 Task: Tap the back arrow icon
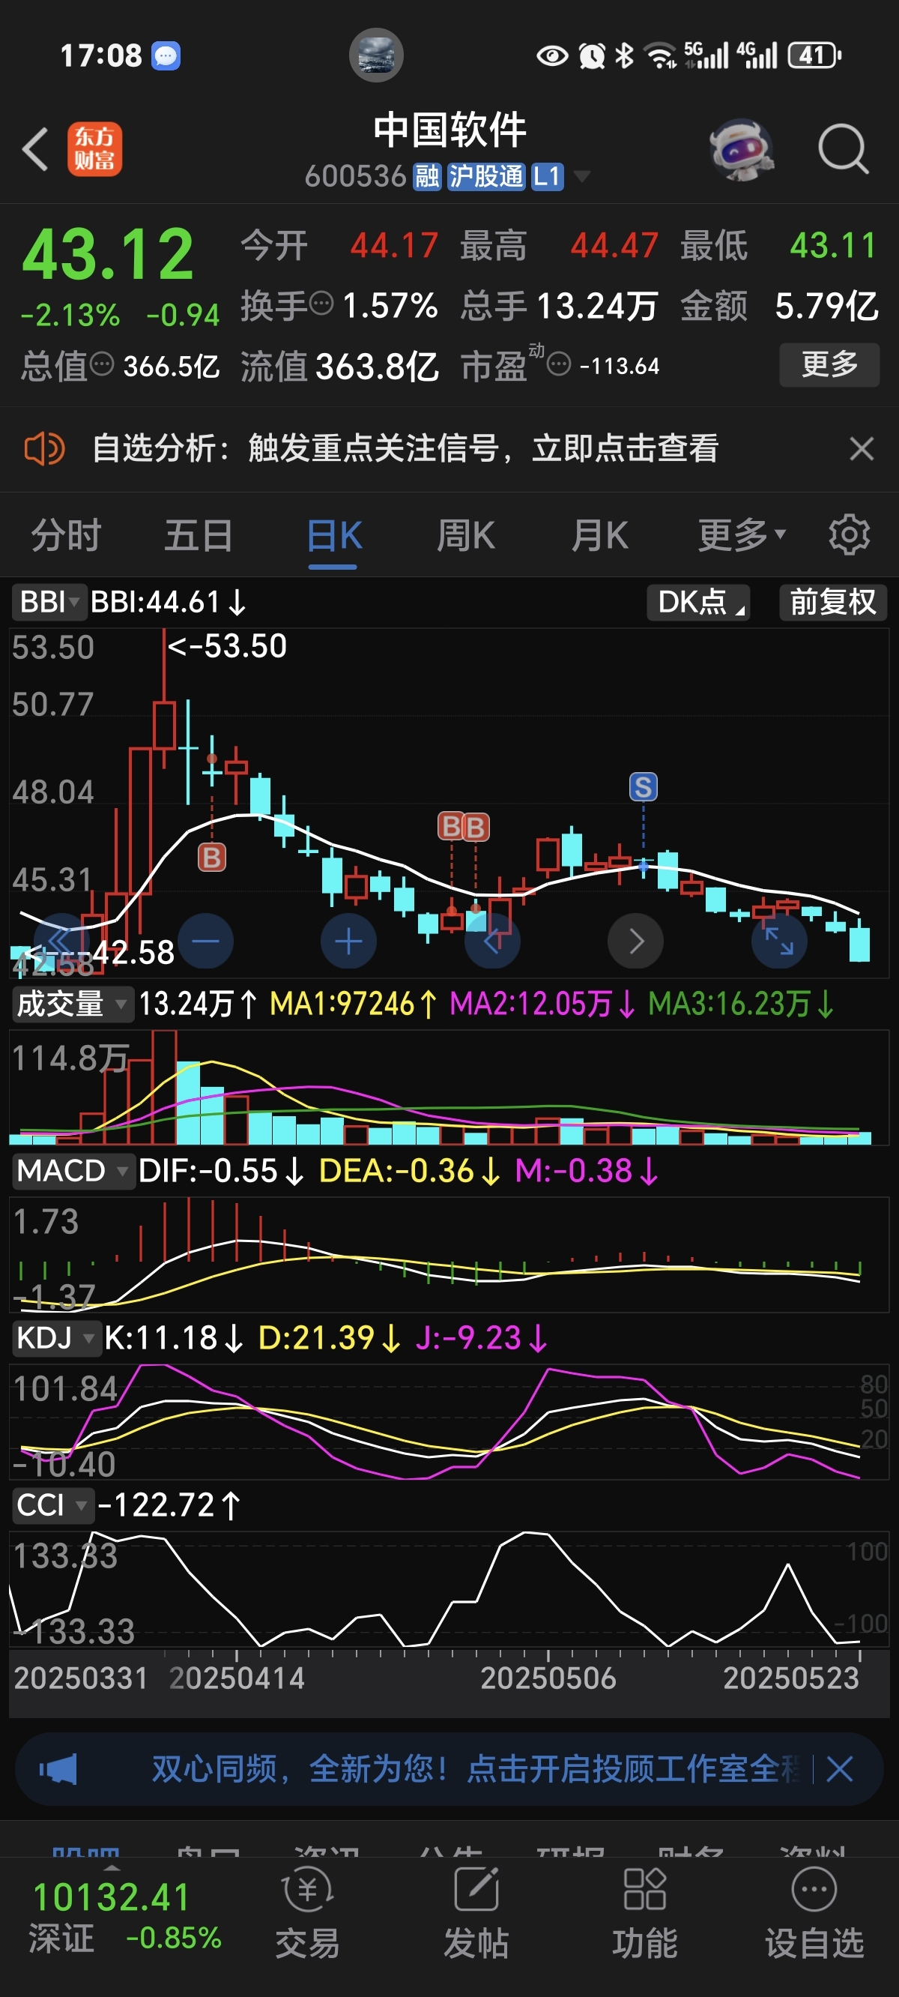tap(36, 148)
